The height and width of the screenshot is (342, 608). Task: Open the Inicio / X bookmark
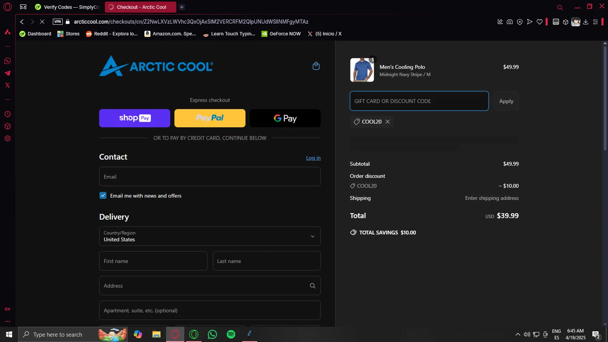(324, 34)
